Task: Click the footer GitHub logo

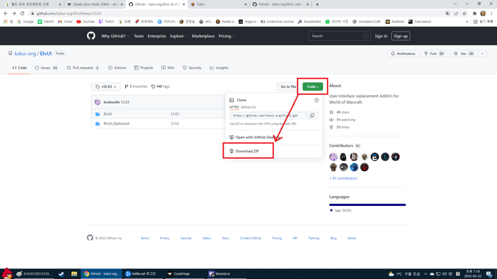Action: point(90,238)
